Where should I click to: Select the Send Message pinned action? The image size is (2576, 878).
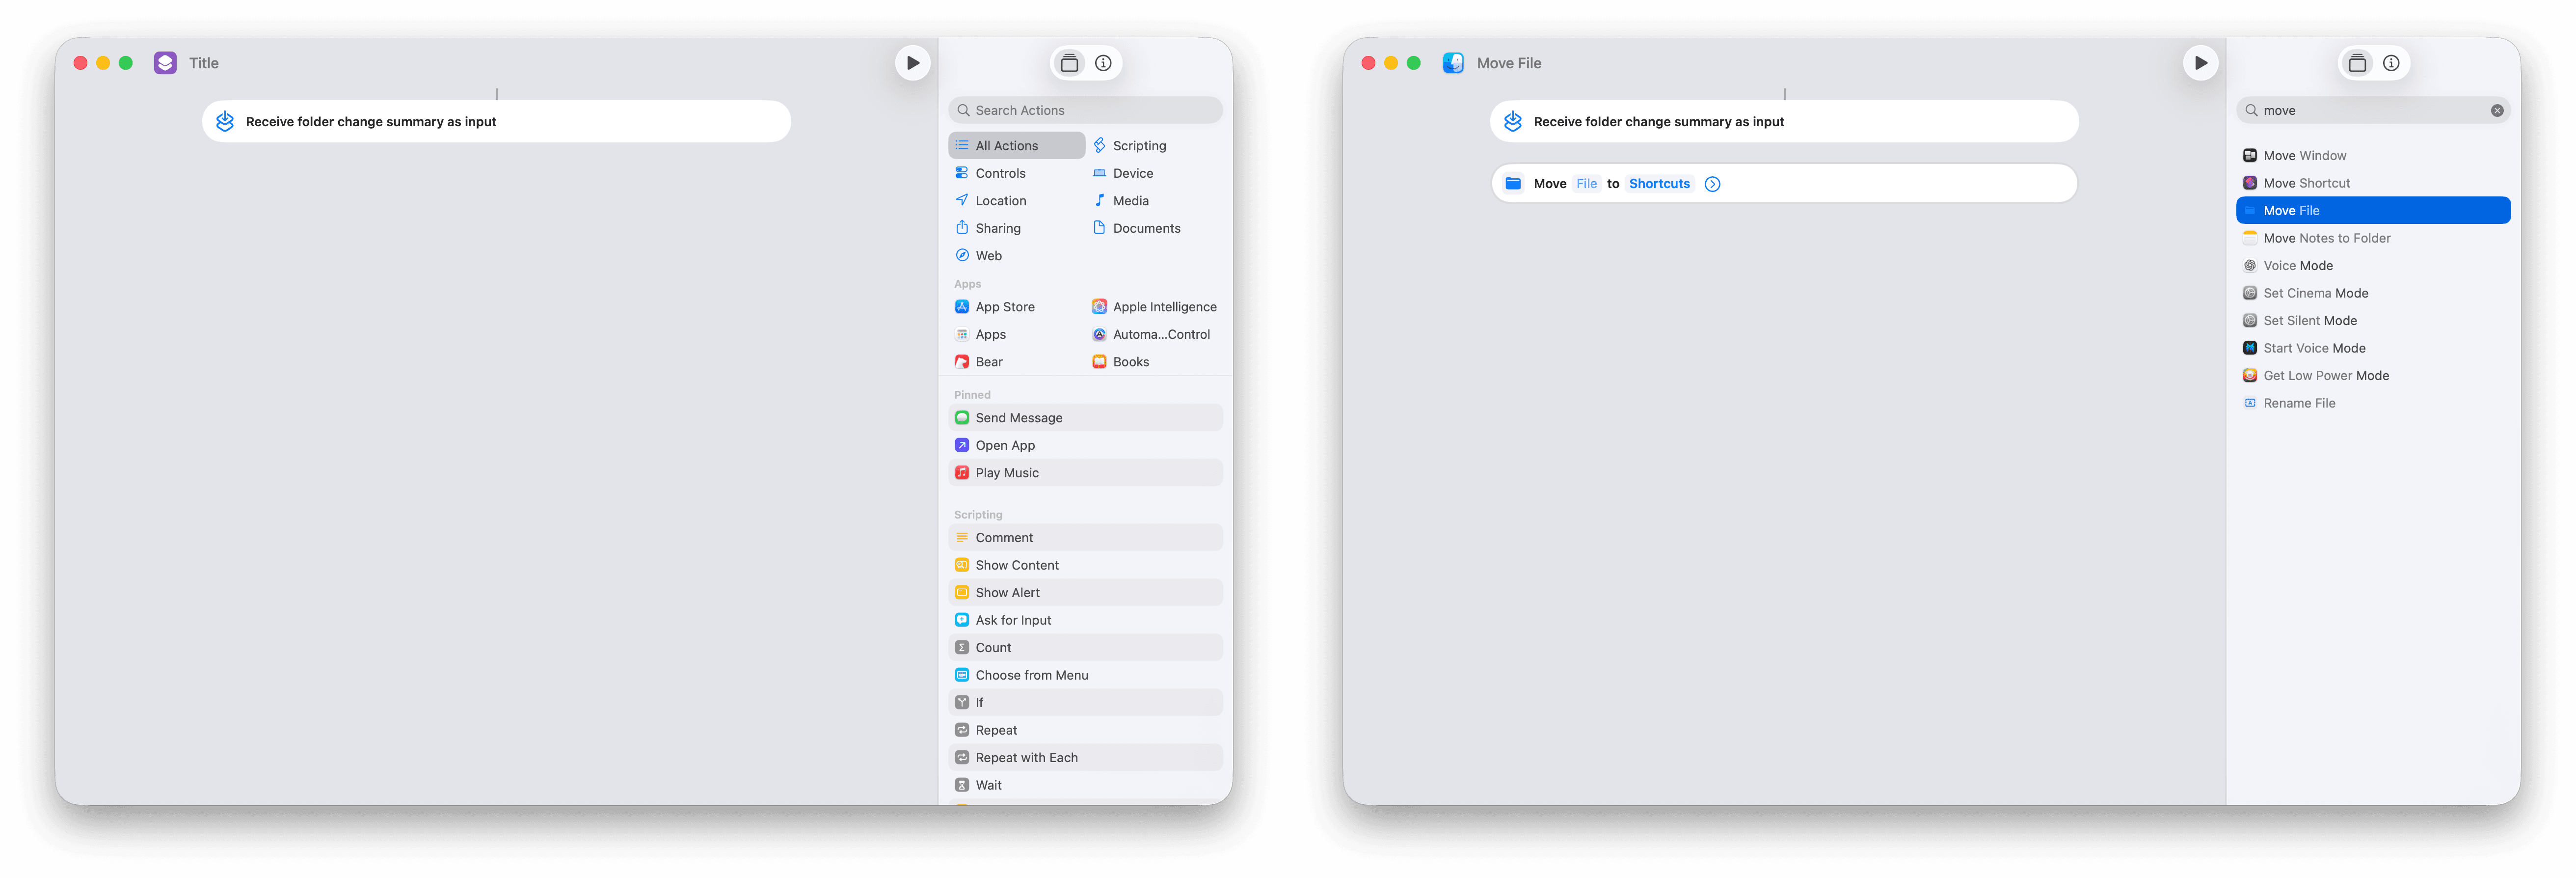point(1018,418)
